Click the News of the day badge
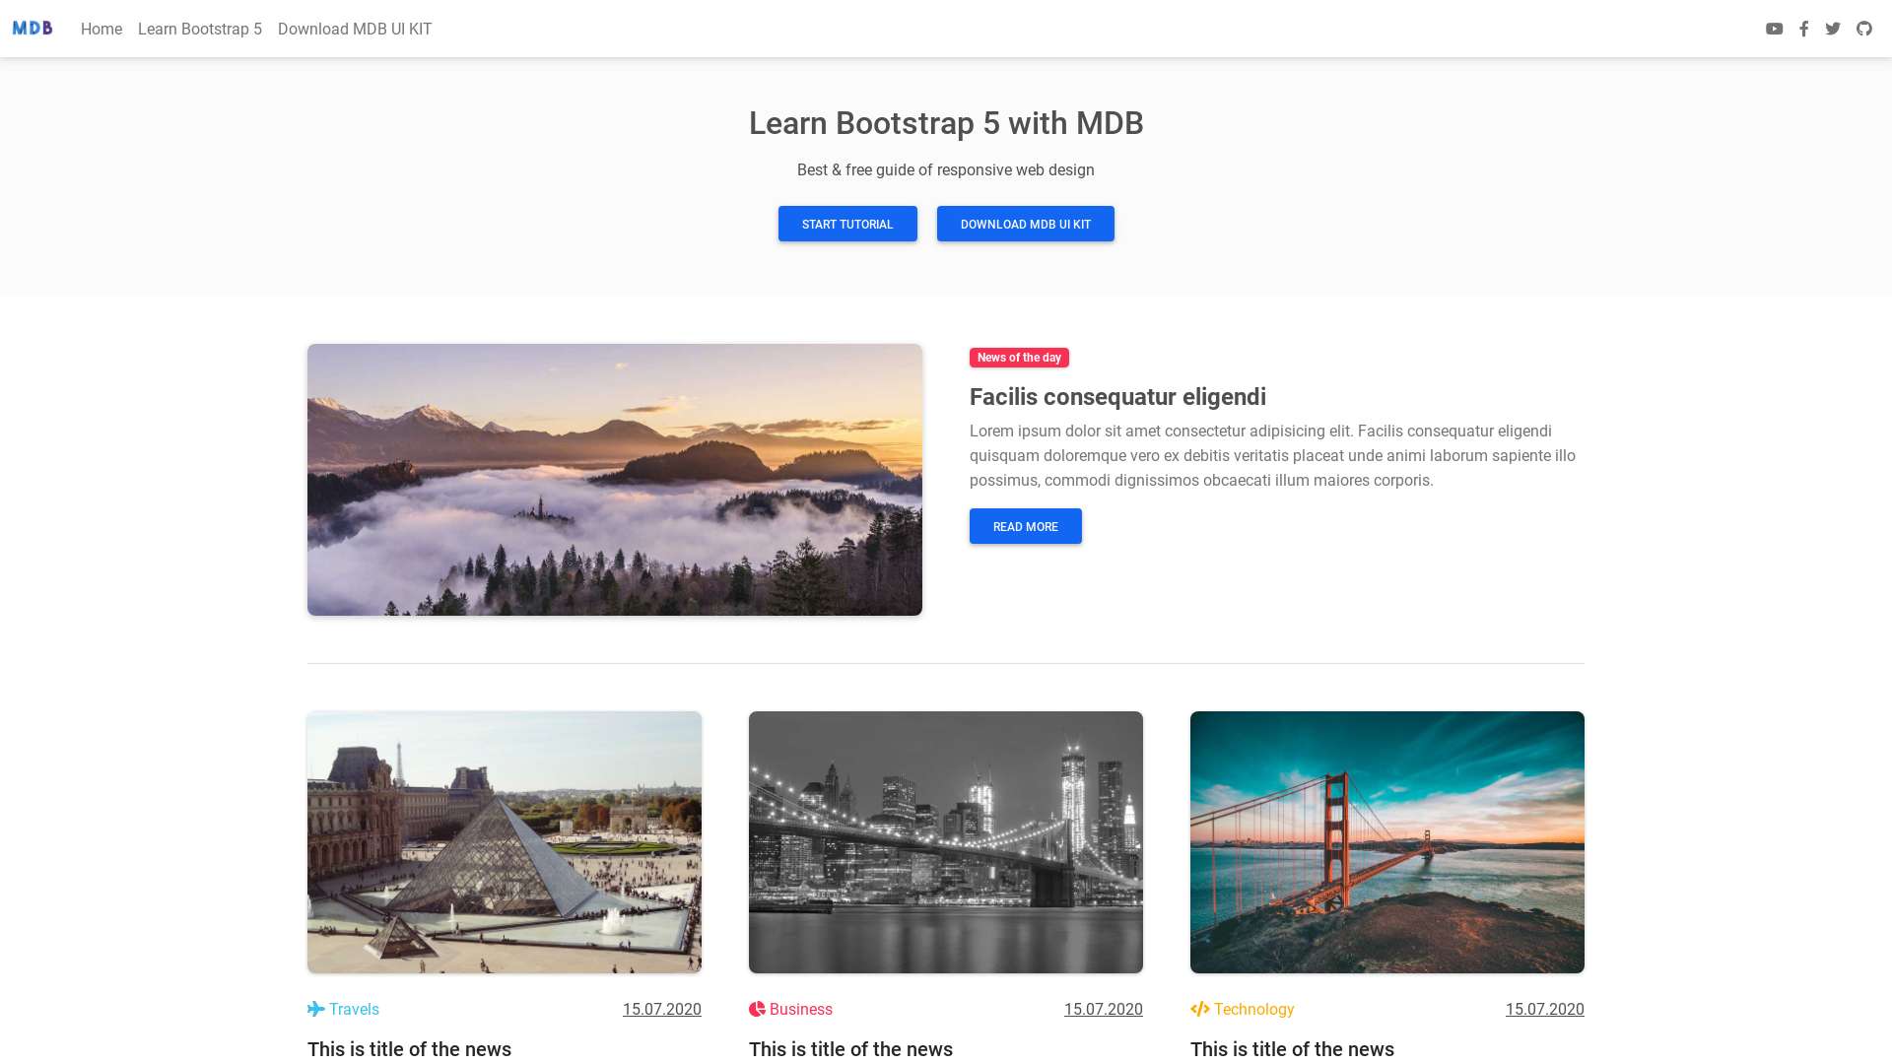The height and width of the screenshot is (1064, 1892). (x=1019, y=358)
